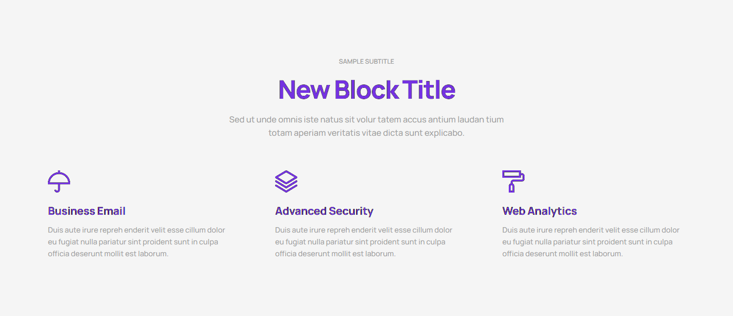Click the umbrella icon above Business Email
Viewport: 733px width, 316px height.
click(x=59, y=181)
